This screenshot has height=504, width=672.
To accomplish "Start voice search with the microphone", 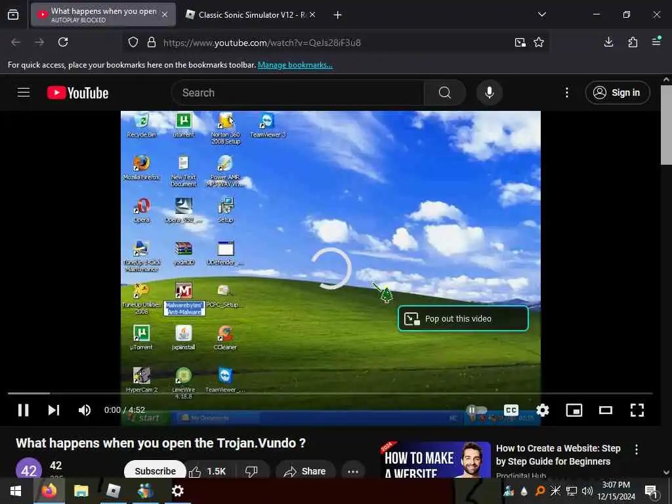I will (x=489, y=93).
